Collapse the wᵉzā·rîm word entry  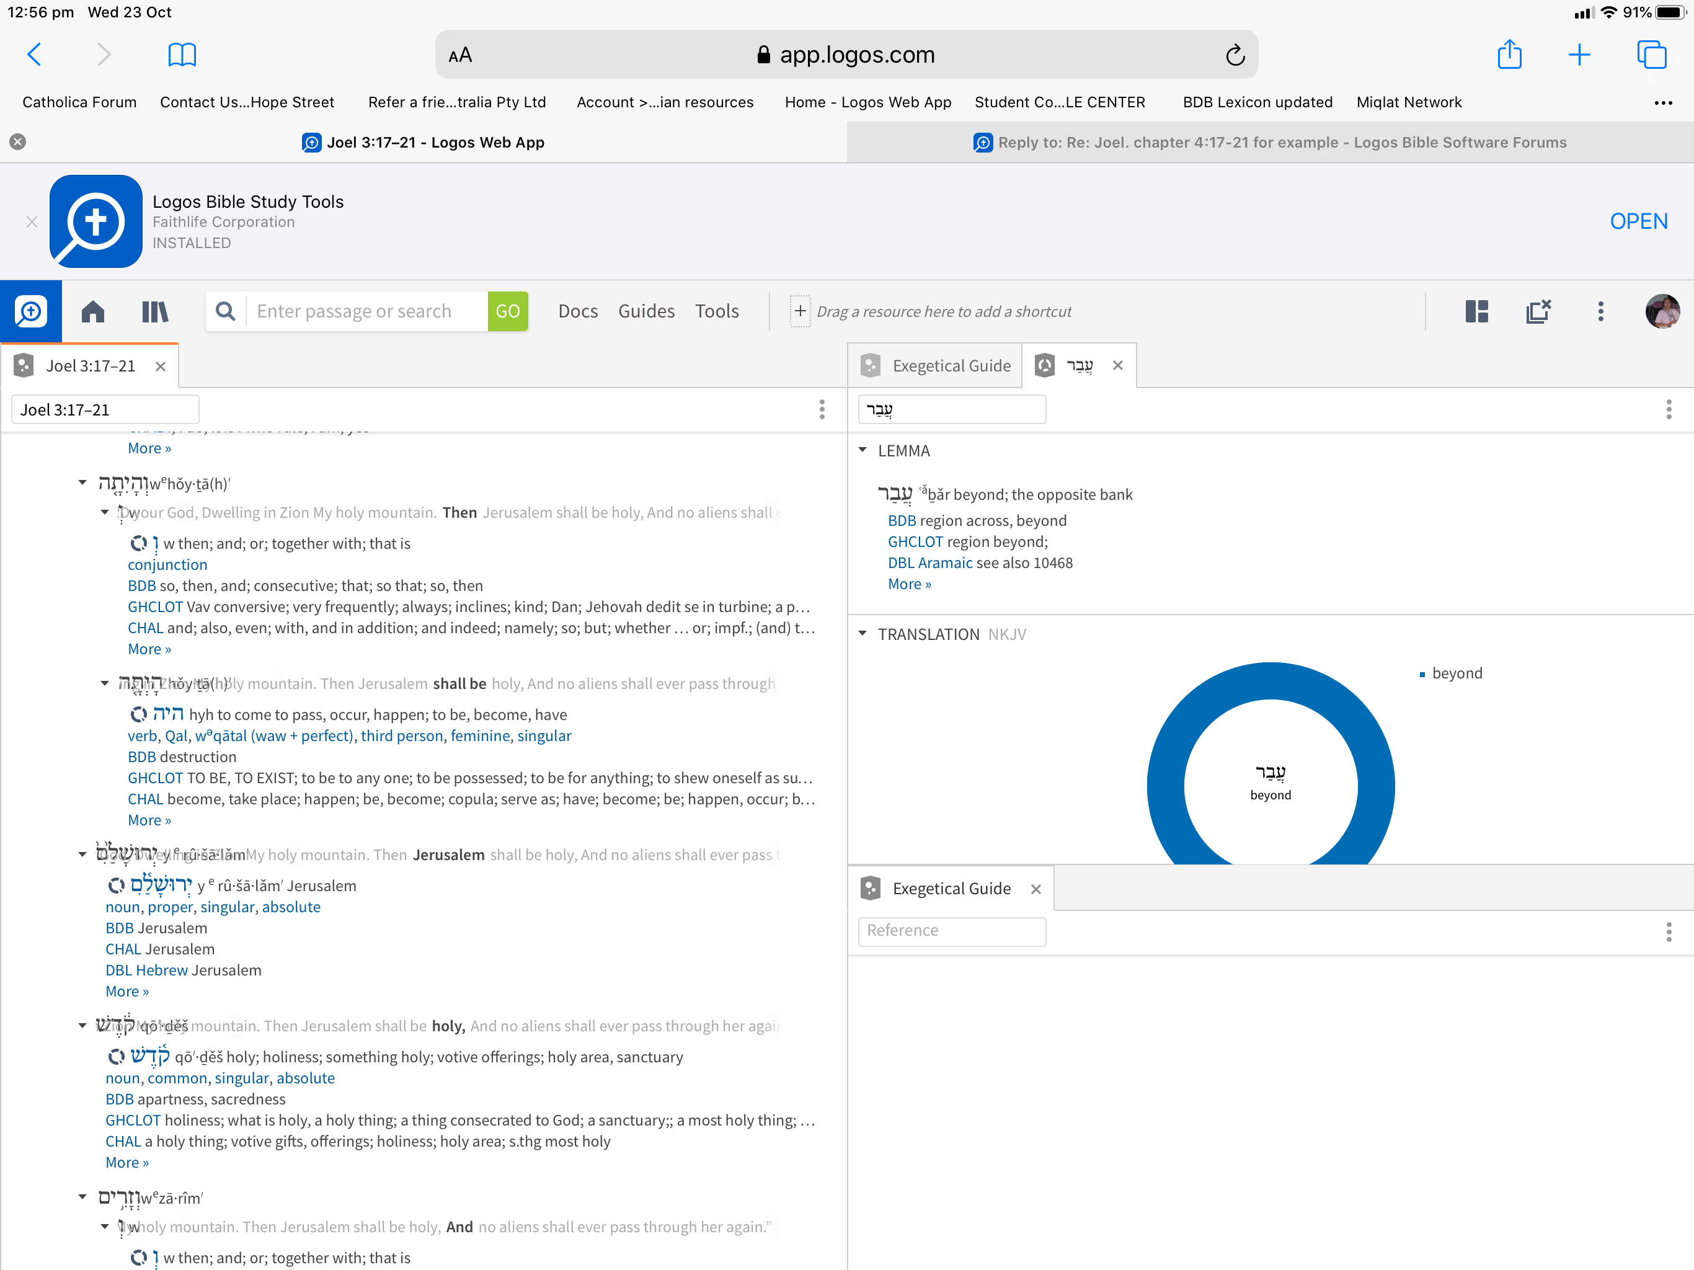tap(82, 1196)
